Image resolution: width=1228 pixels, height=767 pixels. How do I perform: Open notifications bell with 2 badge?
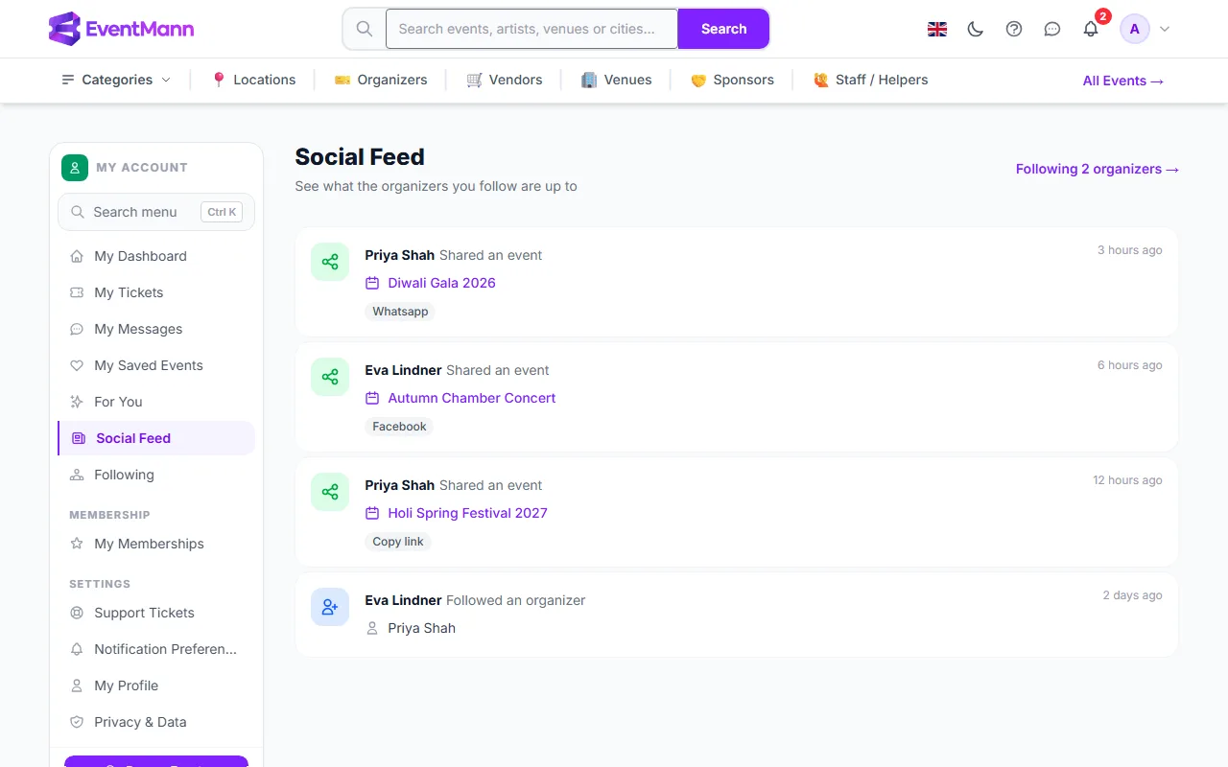[1092, 28]
